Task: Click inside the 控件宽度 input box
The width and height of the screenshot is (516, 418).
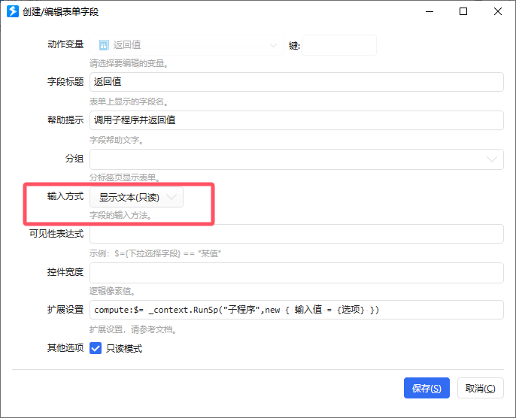Action: (296, 272)
